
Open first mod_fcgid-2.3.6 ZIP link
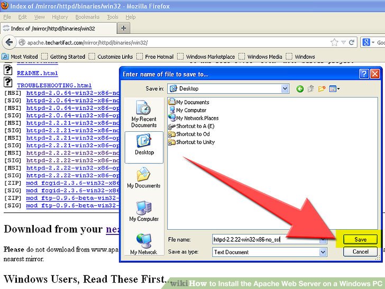[x=72, y=183]
